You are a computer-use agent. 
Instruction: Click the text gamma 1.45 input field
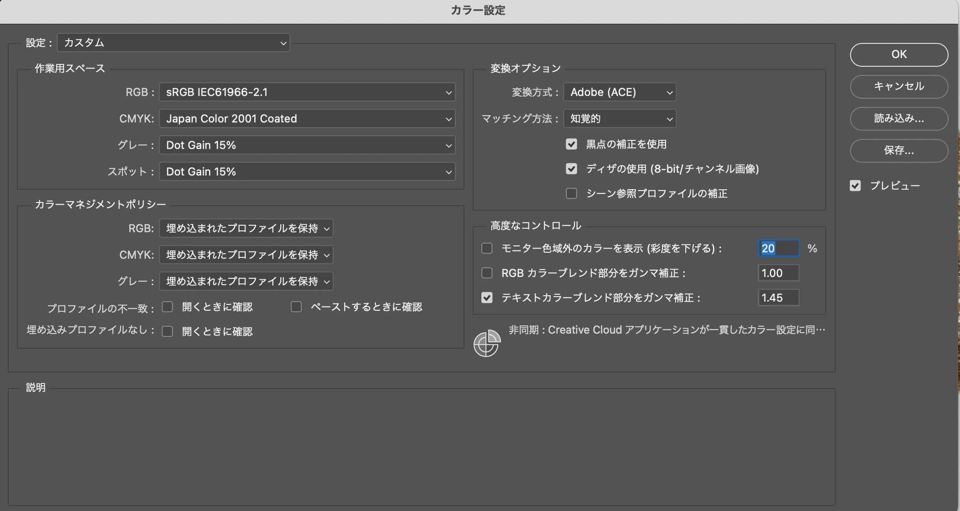[x=778, y=298]
